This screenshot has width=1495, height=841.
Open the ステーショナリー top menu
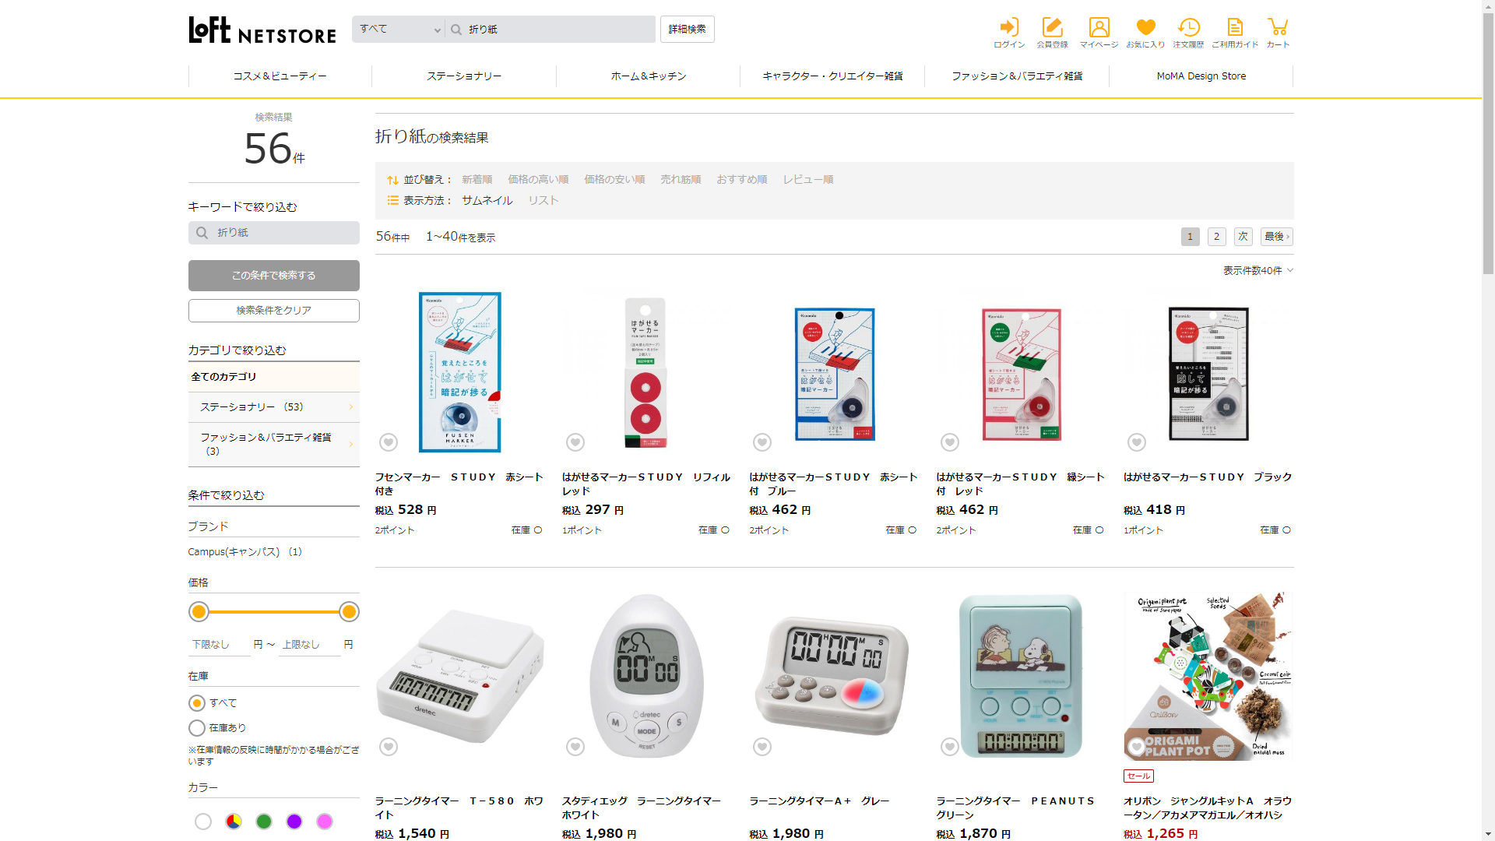(464, 76)
